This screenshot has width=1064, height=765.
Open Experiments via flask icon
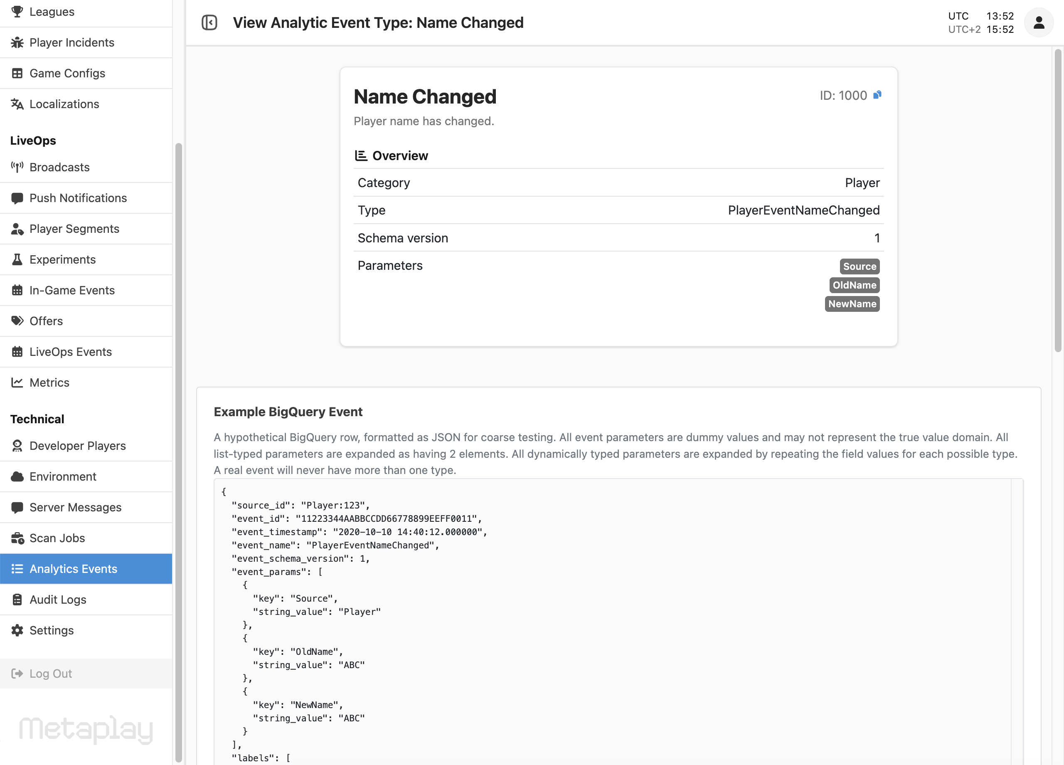17,259
